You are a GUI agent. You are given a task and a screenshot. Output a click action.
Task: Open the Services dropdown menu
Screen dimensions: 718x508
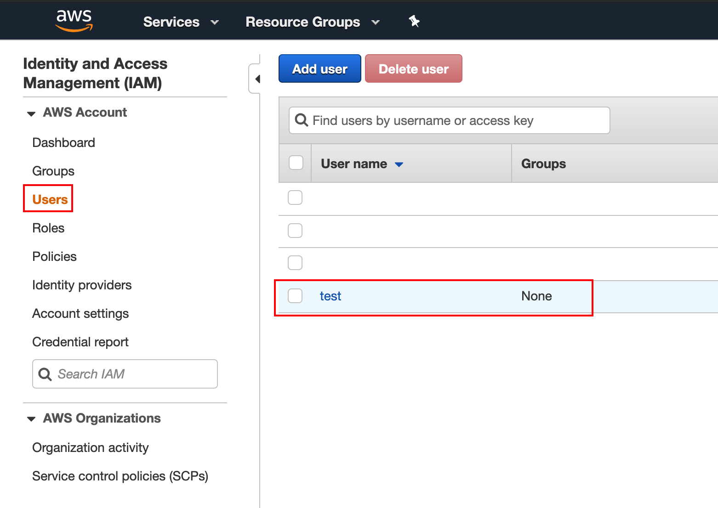point(181,22)
